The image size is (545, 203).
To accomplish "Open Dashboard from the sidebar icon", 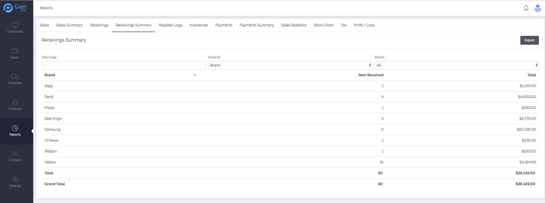I will click(15, 25).
